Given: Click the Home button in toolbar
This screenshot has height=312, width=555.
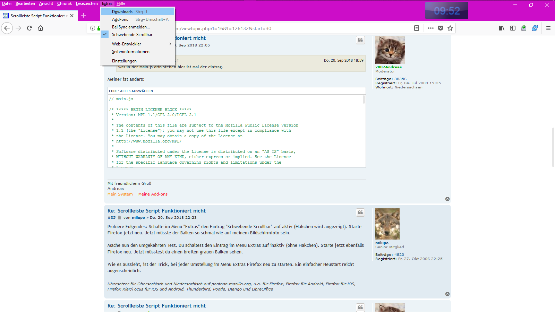Looking at the screenshot, I should (x=41, y=28).
